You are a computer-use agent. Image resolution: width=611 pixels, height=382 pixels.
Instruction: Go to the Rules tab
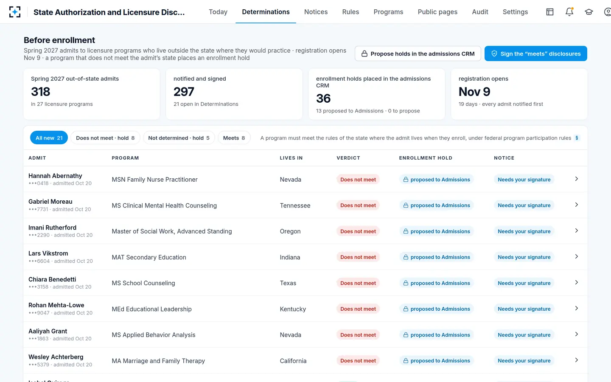pyautogui.click(x=350, y=12)
